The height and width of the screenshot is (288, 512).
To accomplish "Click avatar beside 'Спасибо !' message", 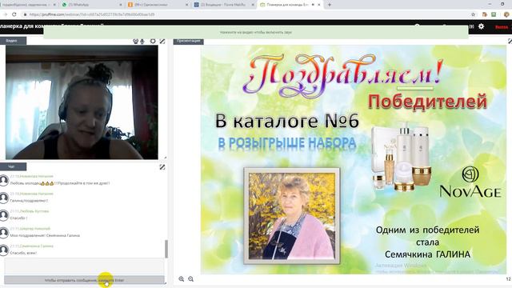I will coord(4,215).
